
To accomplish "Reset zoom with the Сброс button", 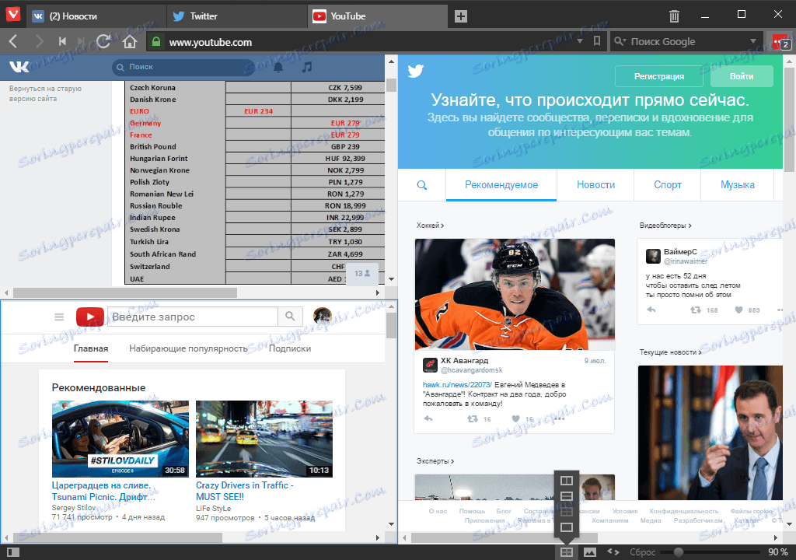I will pyautogui.click(x=642, y=552).
